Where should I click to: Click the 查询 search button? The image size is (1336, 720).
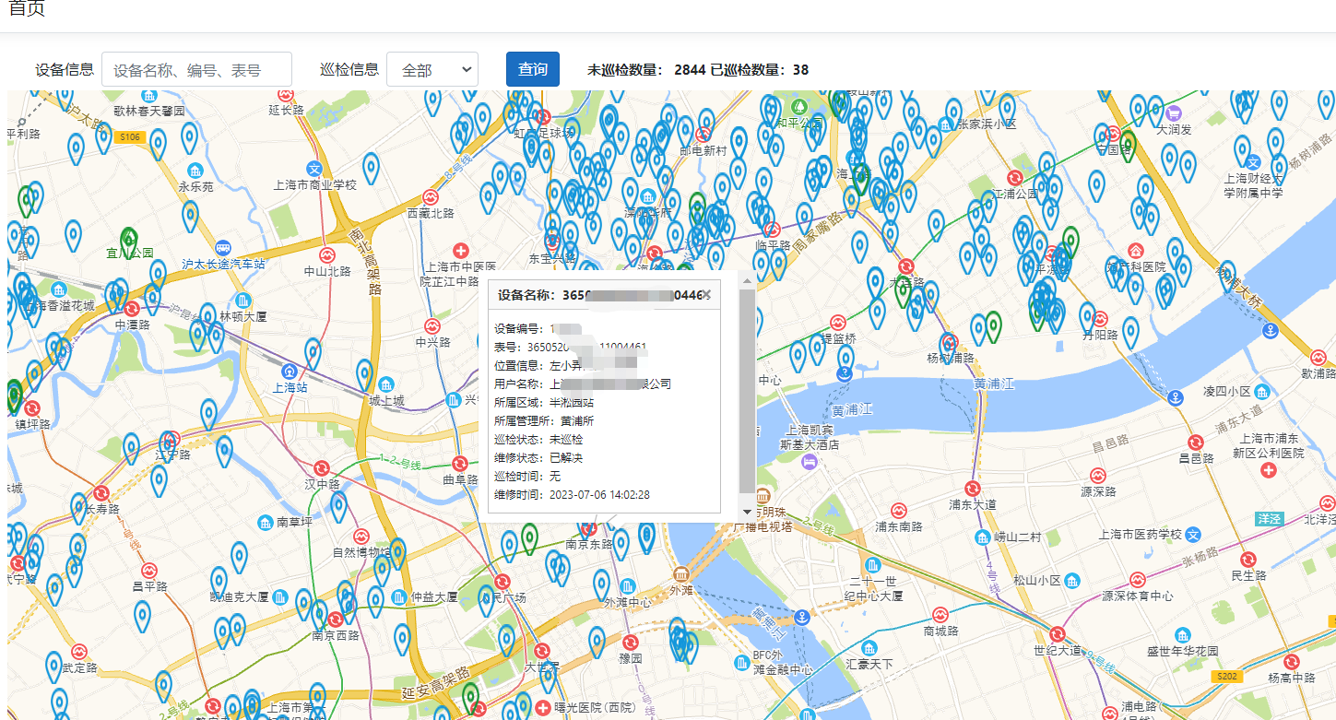click(533, 69)
